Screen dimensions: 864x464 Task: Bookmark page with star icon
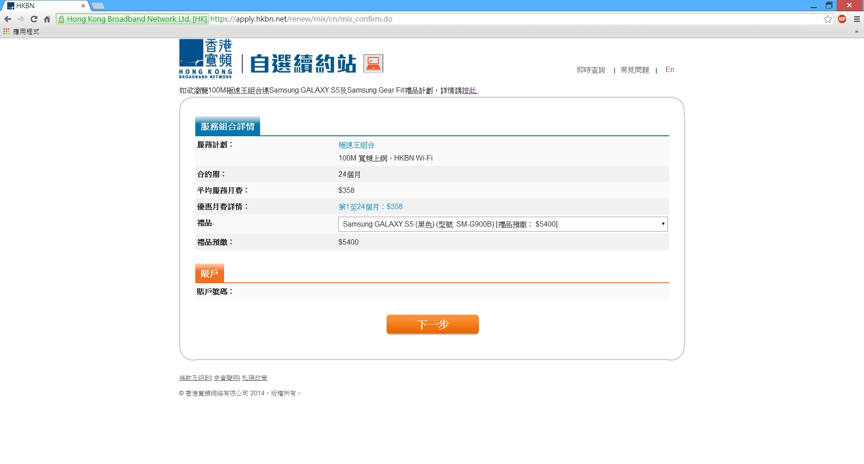(x=828, y=19)
